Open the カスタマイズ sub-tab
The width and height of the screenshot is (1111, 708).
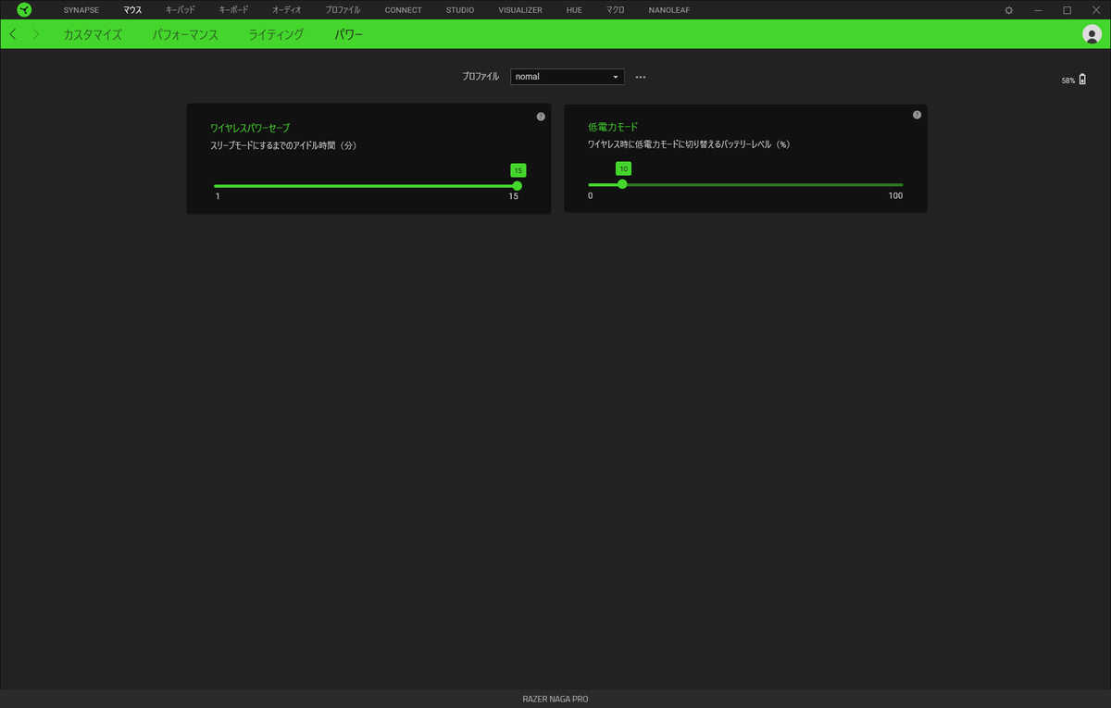coord(93,34)
